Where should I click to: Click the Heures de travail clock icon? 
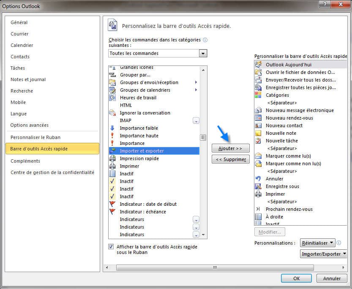112,98
